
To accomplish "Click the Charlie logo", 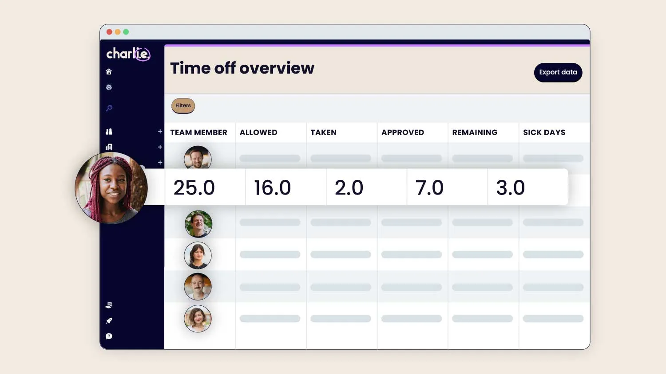I will pyautogui.click(x=128, y=54).
